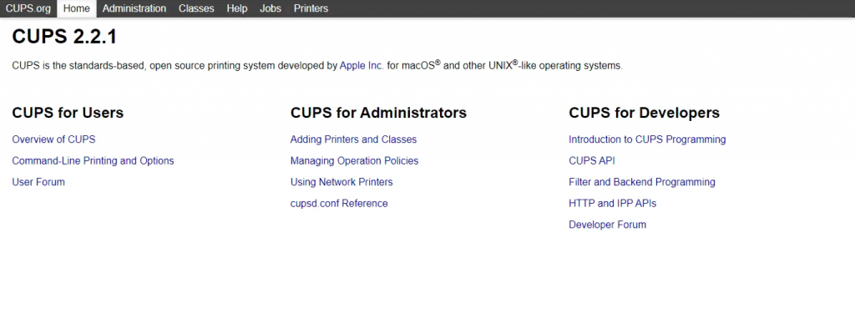Open Adding Printers and Classes link
The height and width of the screenshot is (314, 855).
353,139
